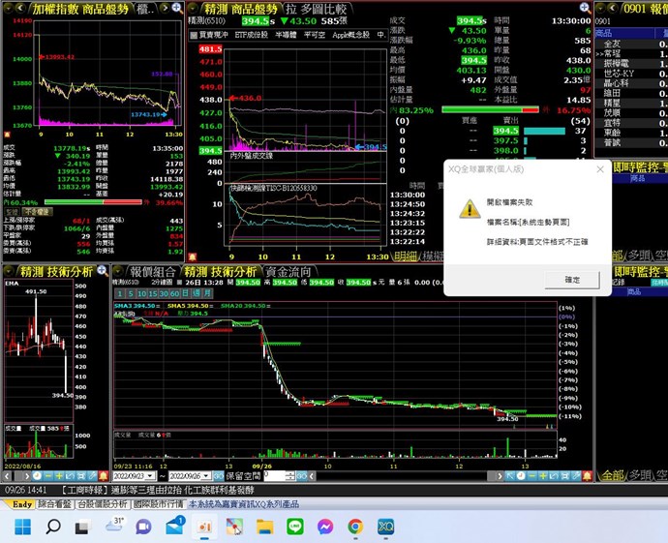Viewport: 668px width, 543px height.
Task: Select the 台股個股分析 workspace tab
Action: pos(103,504)
